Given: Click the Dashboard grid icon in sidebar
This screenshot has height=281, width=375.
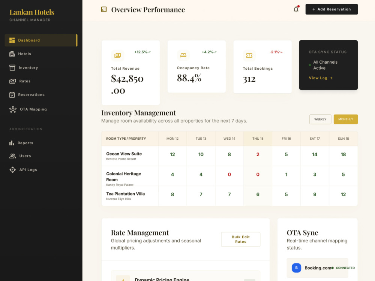Looking at the screenshot, I should tap(12, 40).
